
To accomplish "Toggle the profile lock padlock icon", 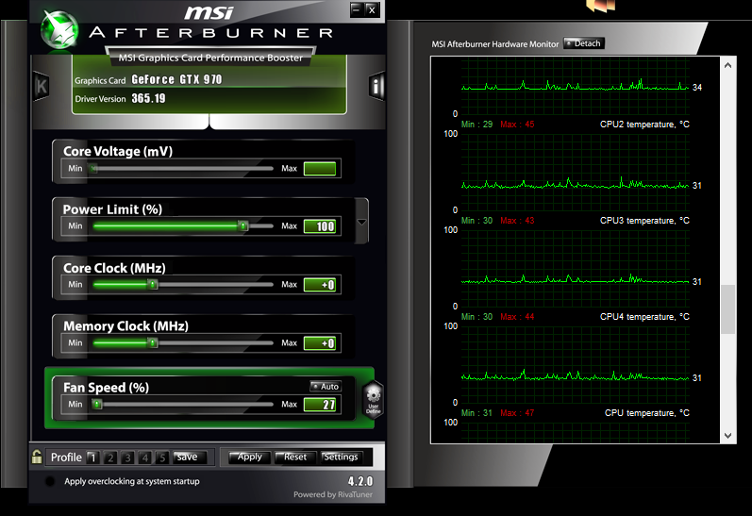I will pos(37,457).
